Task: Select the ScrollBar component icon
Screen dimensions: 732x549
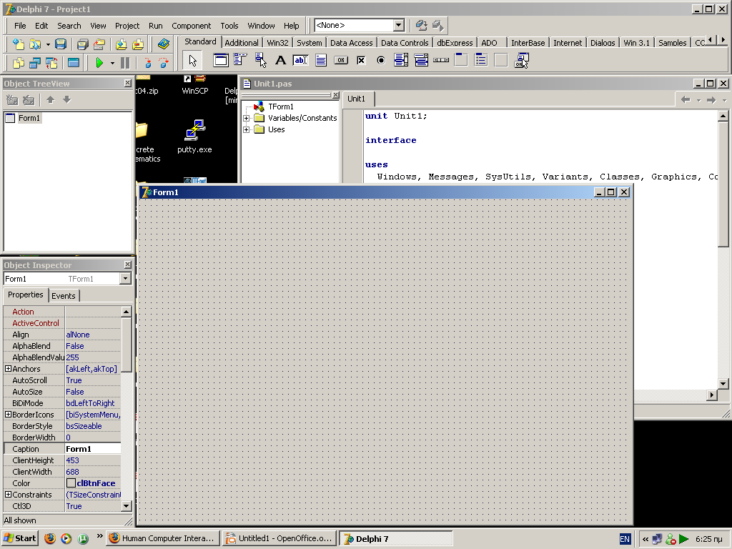Action: pos(441,60)
